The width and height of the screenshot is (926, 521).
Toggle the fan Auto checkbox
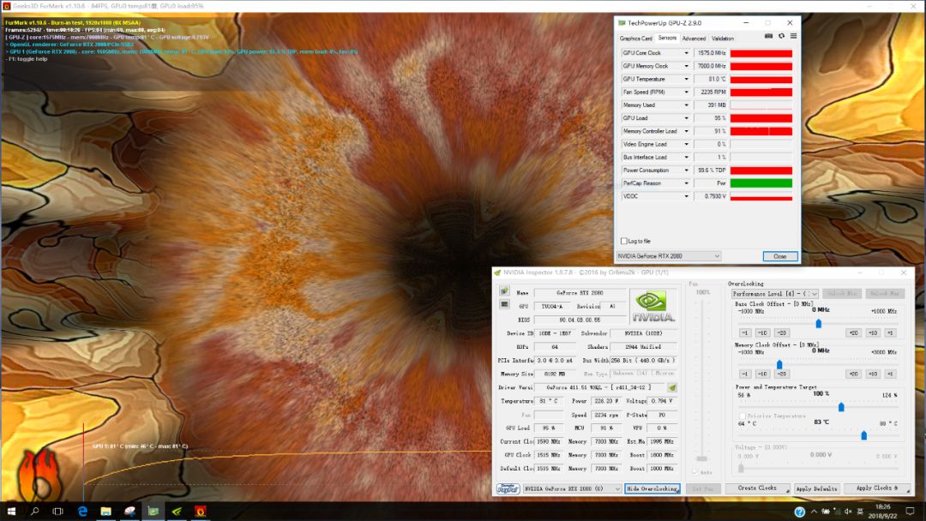(694, 472)
